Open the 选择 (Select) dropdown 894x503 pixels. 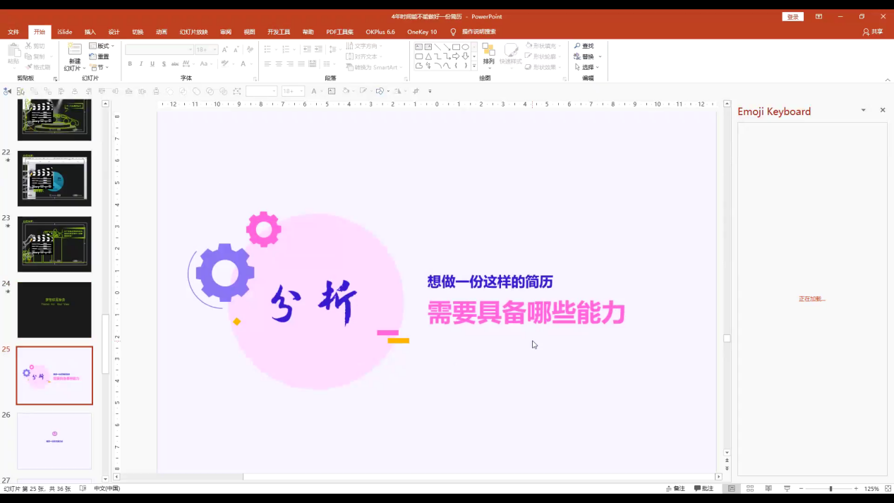pos(587,67)
